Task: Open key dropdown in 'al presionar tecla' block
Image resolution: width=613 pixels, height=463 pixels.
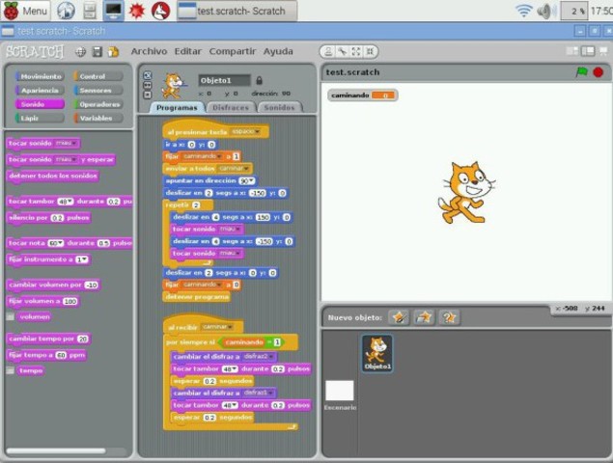Action: (x=246, y=132)
